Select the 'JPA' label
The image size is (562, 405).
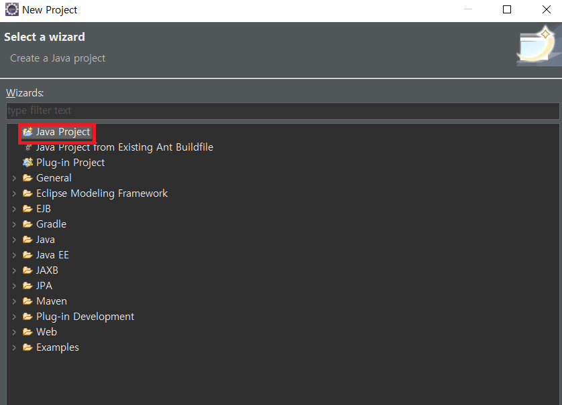pyautogui.click(x=44, y=285)
